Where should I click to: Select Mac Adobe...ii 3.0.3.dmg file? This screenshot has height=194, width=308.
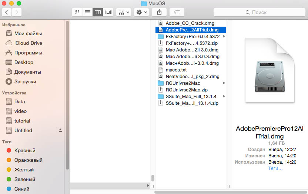coord(190,57)
